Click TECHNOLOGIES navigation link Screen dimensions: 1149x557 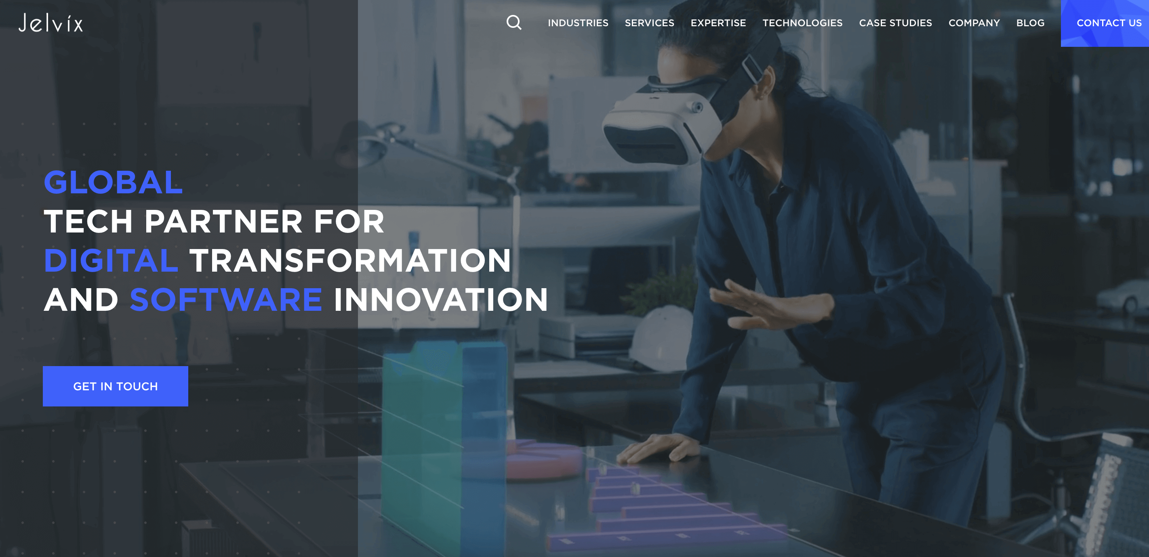click(802, 23)
